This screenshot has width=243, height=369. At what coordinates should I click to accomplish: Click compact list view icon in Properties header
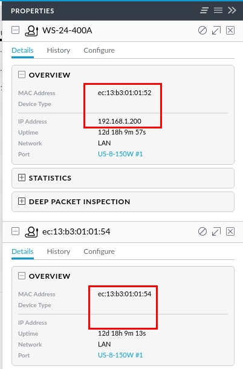pyautogui.click(x=204, y=10)
